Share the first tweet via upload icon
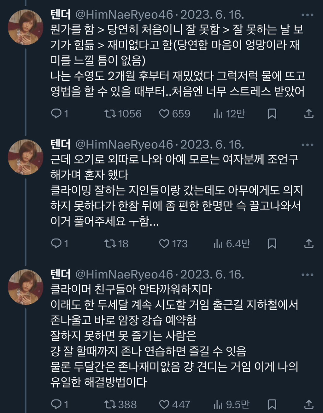The image size is (323, 413). [308, 114]
